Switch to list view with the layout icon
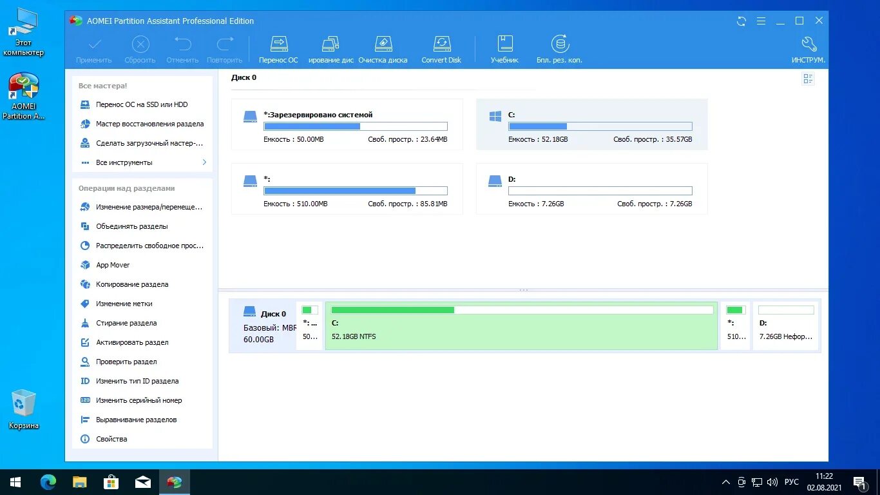Image resolution: width=880 pixels, height=495 pixels. (808, 78)
